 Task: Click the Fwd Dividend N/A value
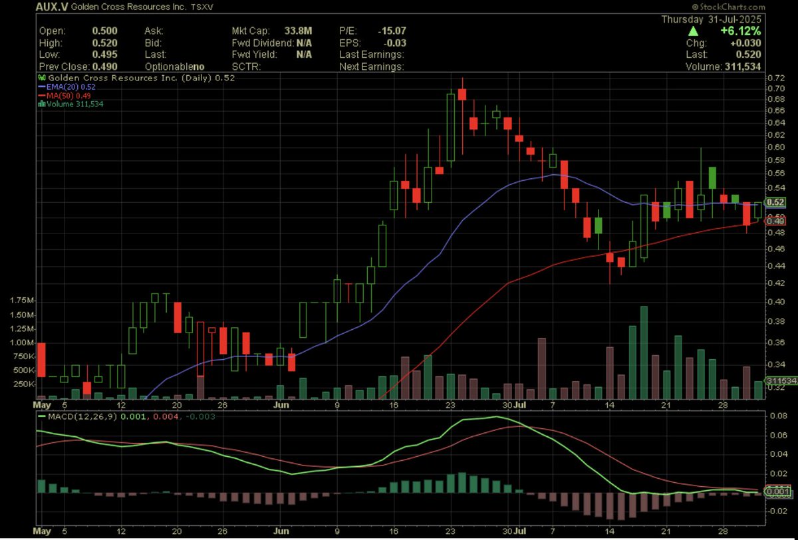pyautogui.click(x=304, y=43)
